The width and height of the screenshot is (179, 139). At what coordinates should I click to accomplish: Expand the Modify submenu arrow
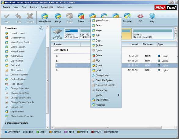[x=119, y=95]
